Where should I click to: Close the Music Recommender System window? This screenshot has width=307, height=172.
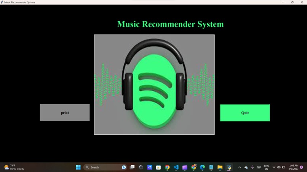pos(302,2)
